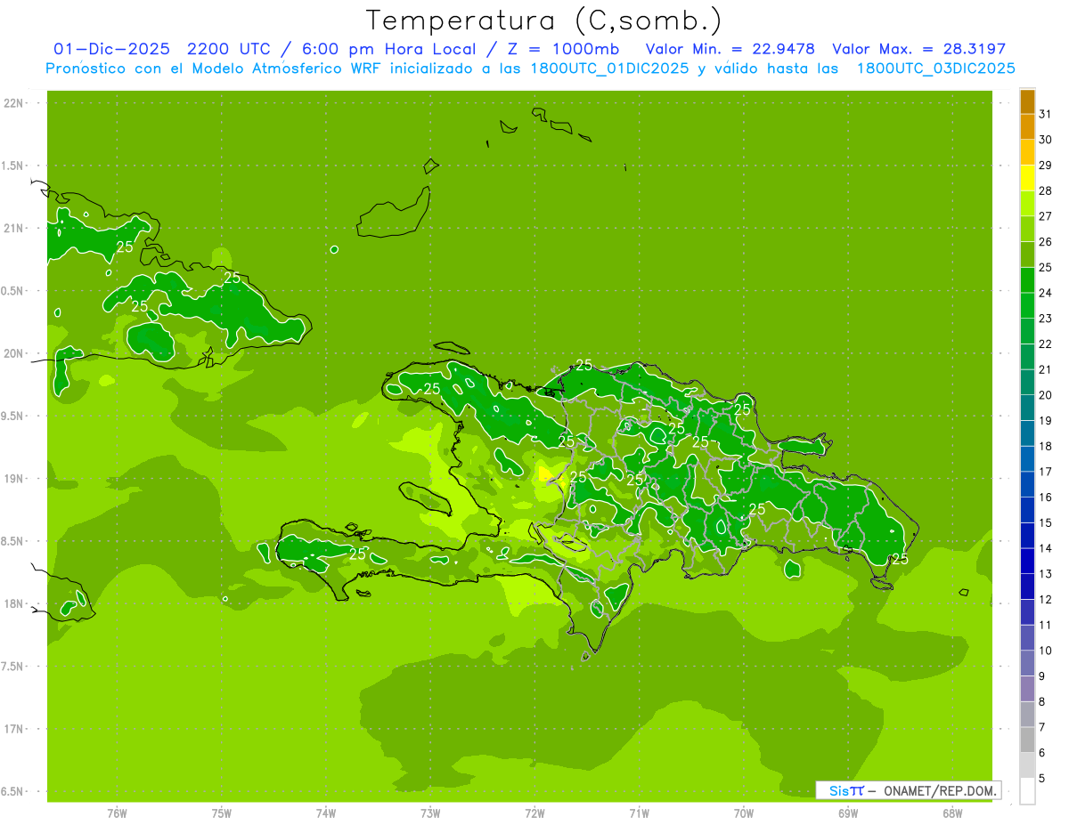Click the bright yellow hot spot near 72W 19N

tap(544, 474)
